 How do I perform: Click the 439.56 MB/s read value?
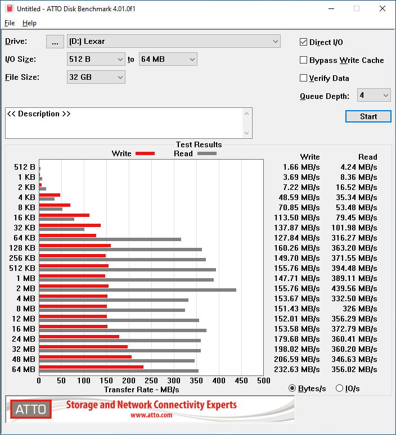pos(354,288)
